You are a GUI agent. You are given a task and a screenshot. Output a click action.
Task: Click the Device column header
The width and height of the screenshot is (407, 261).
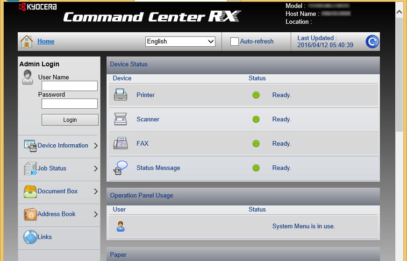tap(122, 78)
